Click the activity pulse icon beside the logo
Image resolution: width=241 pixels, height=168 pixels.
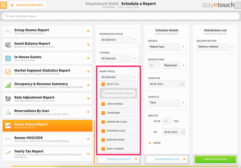(x=238, y=5)
